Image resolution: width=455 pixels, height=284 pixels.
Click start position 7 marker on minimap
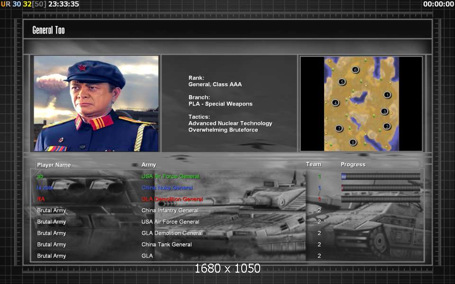pyautogui.click(x=339, y=128)
